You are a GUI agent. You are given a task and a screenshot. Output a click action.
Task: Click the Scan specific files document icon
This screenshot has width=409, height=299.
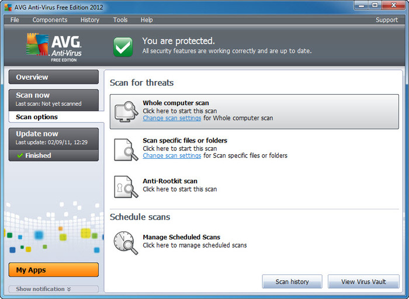(x=126, y=149)
